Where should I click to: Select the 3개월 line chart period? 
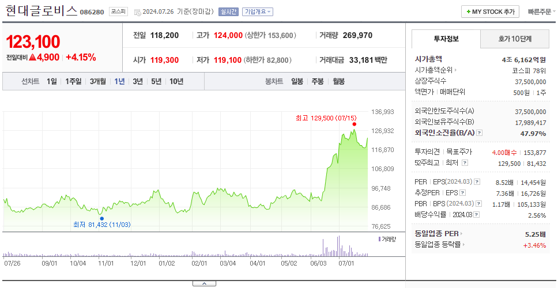[98, 81]
